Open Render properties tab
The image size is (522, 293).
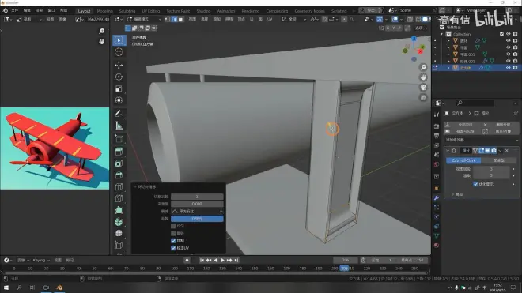(x=437, y=126)
